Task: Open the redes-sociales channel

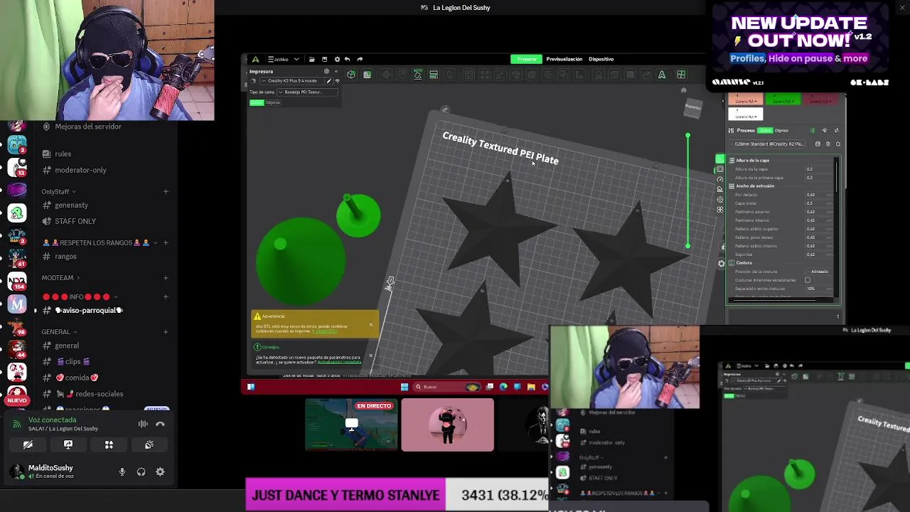Action: pos(100,394)
